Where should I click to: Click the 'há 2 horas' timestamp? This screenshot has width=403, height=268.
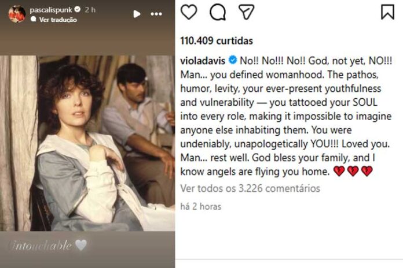(x=200, y=206)
